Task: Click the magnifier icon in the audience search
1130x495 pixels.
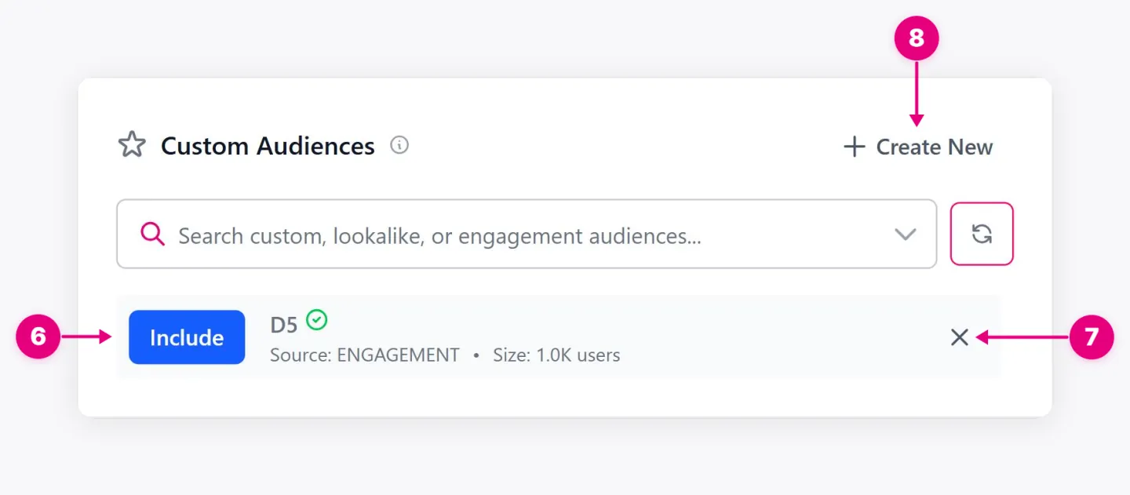Action: pyautogui.click(x=152, y=234)
